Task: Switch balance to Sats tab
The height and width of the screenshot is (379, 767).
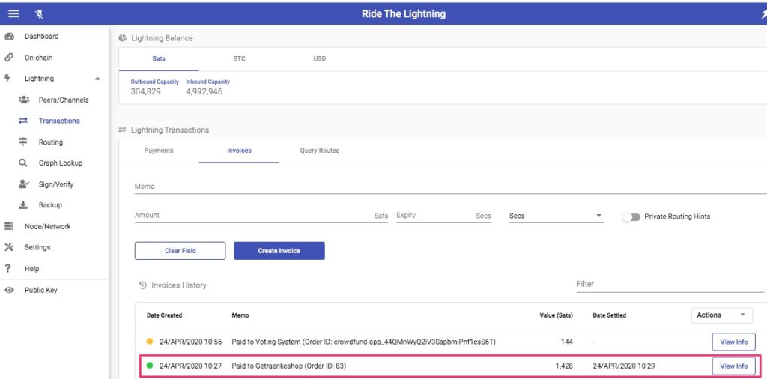Action: (159, 58)
